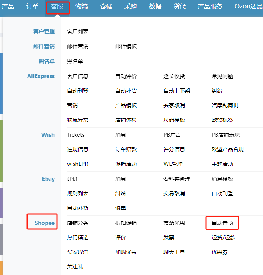Open Ebay 消息模板
263x275 pixels.
click(x=222, y=179)
